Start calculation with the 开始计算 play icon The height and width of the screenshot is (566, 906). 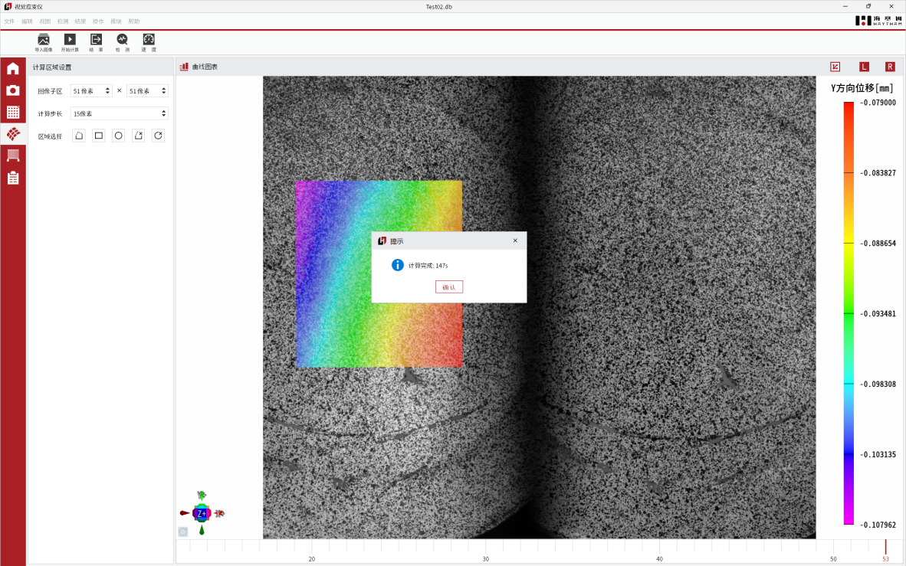[x=70, y=40]
